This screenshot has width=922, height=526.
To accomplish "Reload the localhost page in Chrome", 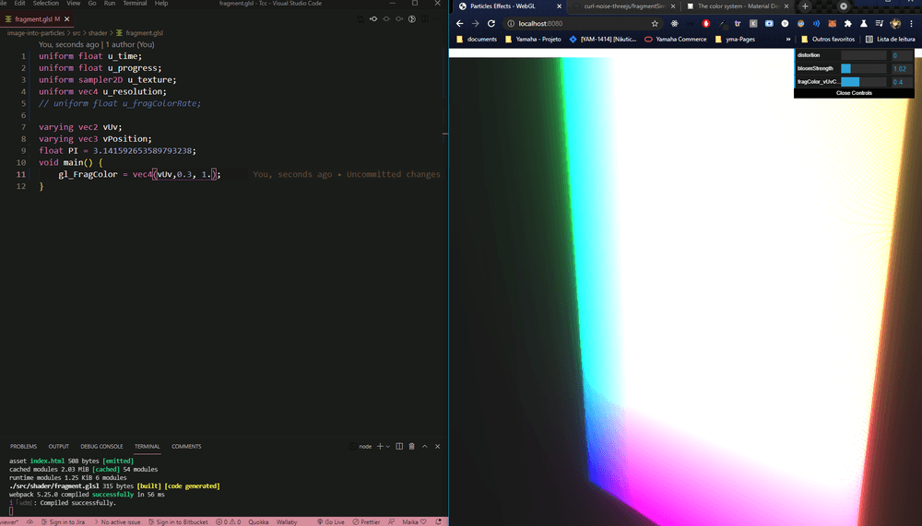I will click(x=491, y=23).
